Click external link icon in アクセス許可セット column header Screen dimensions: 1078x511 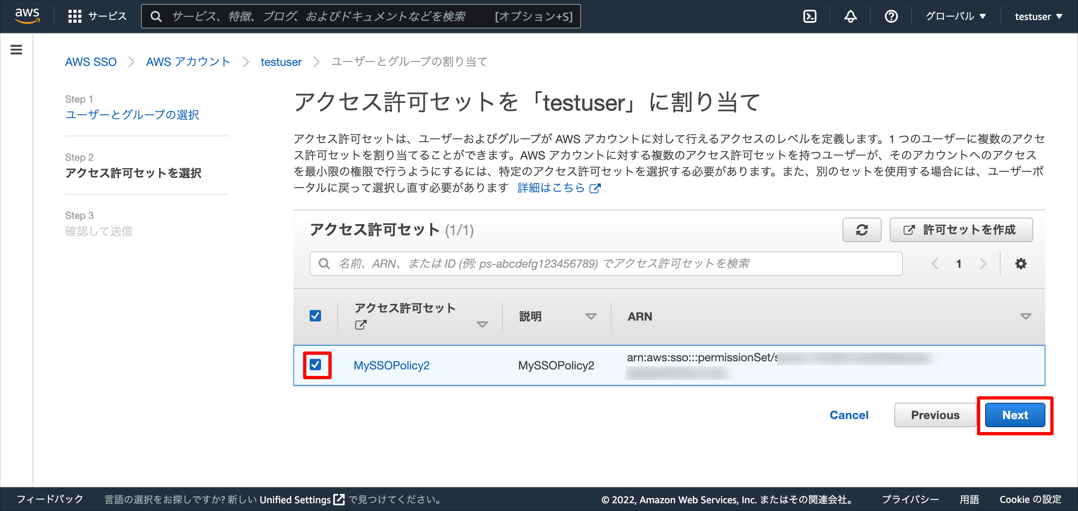pyautogui.click(x=360, y=325)
